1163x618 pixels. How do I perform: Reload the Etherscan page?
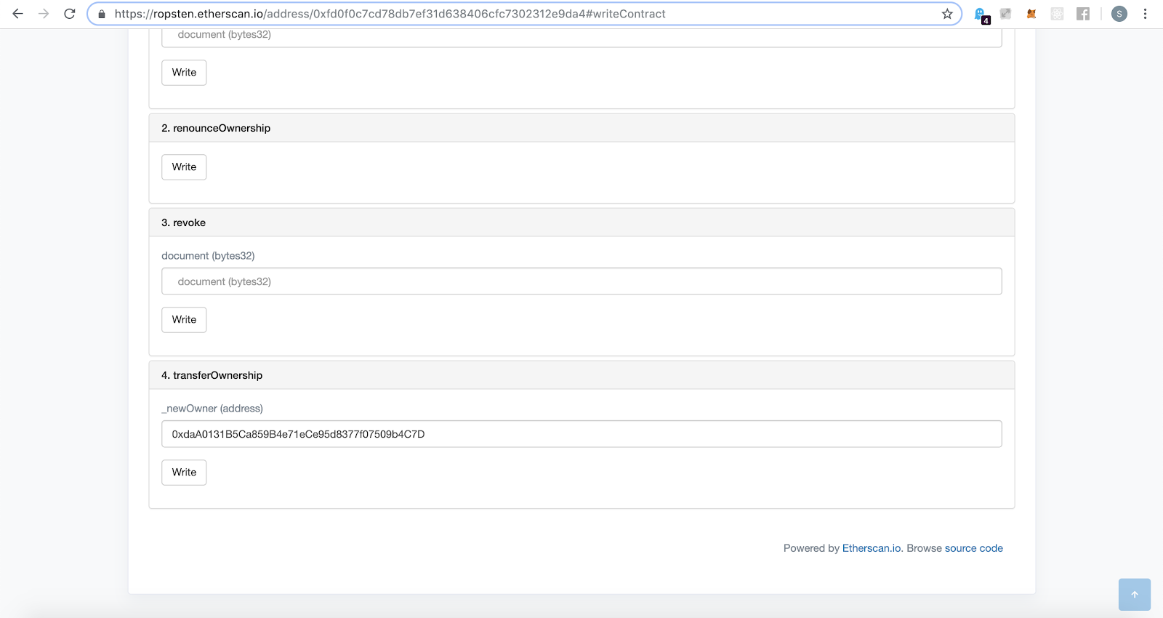pyautogui.click(x=70, y=14)
